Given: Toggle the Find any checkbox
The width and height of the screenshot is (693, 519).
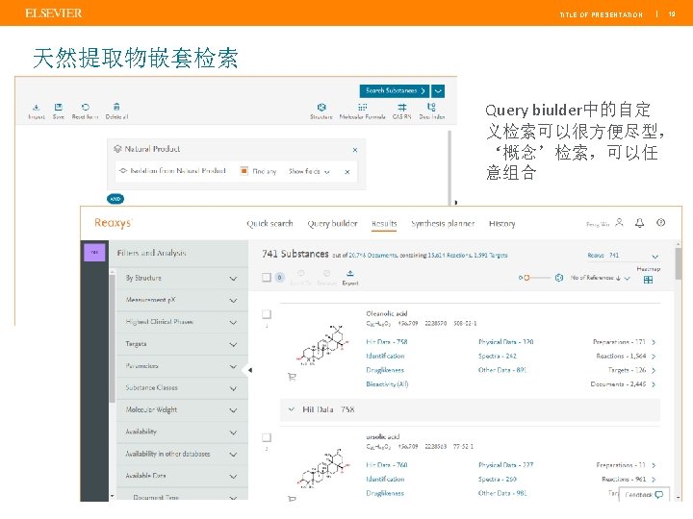Looking at the screenshot, I should click(x=244, y=171).
